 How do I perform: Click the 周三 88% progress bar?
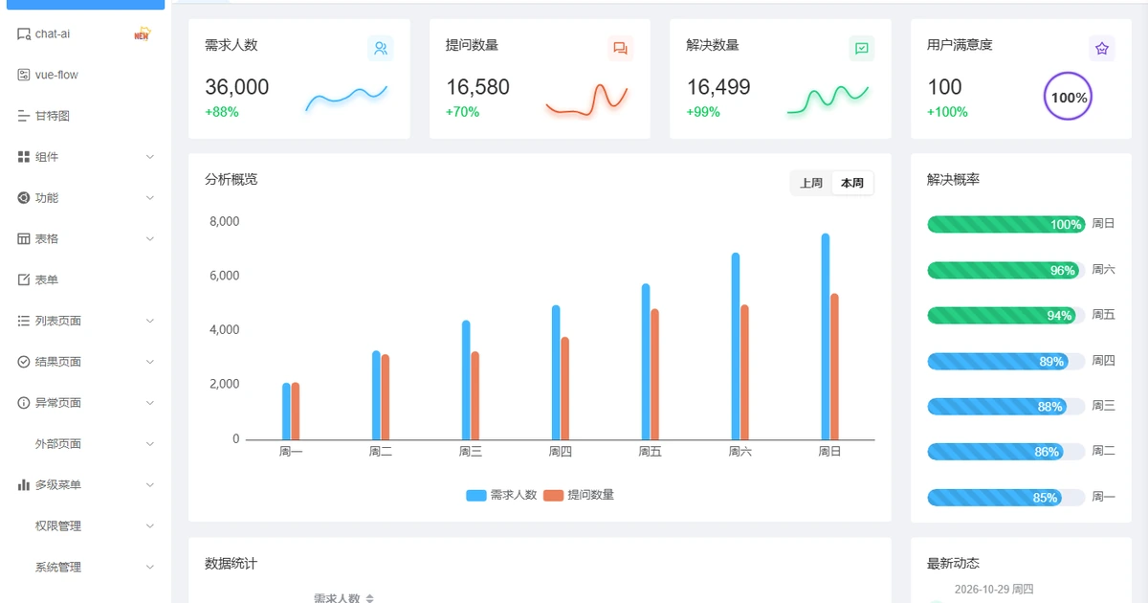(x=1006, y=406)
